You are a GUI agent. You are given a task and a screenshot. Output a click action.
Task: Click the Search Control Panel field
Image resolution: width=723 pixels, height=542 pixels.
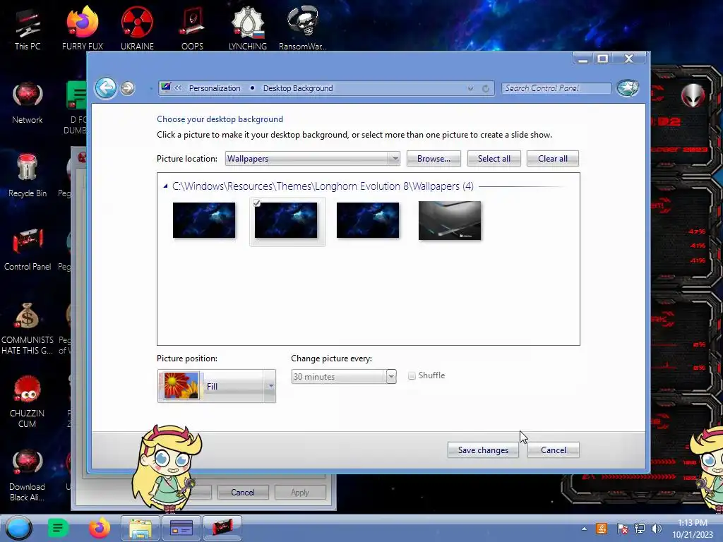pos(556,88)
